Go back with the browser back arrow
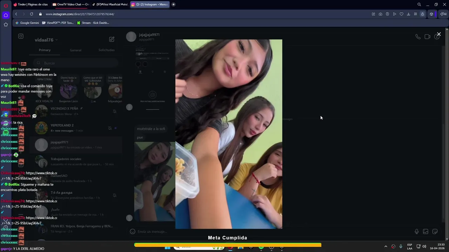Image resolution: width=449 pixels, height=252 pixels. (x=16, y=14)
